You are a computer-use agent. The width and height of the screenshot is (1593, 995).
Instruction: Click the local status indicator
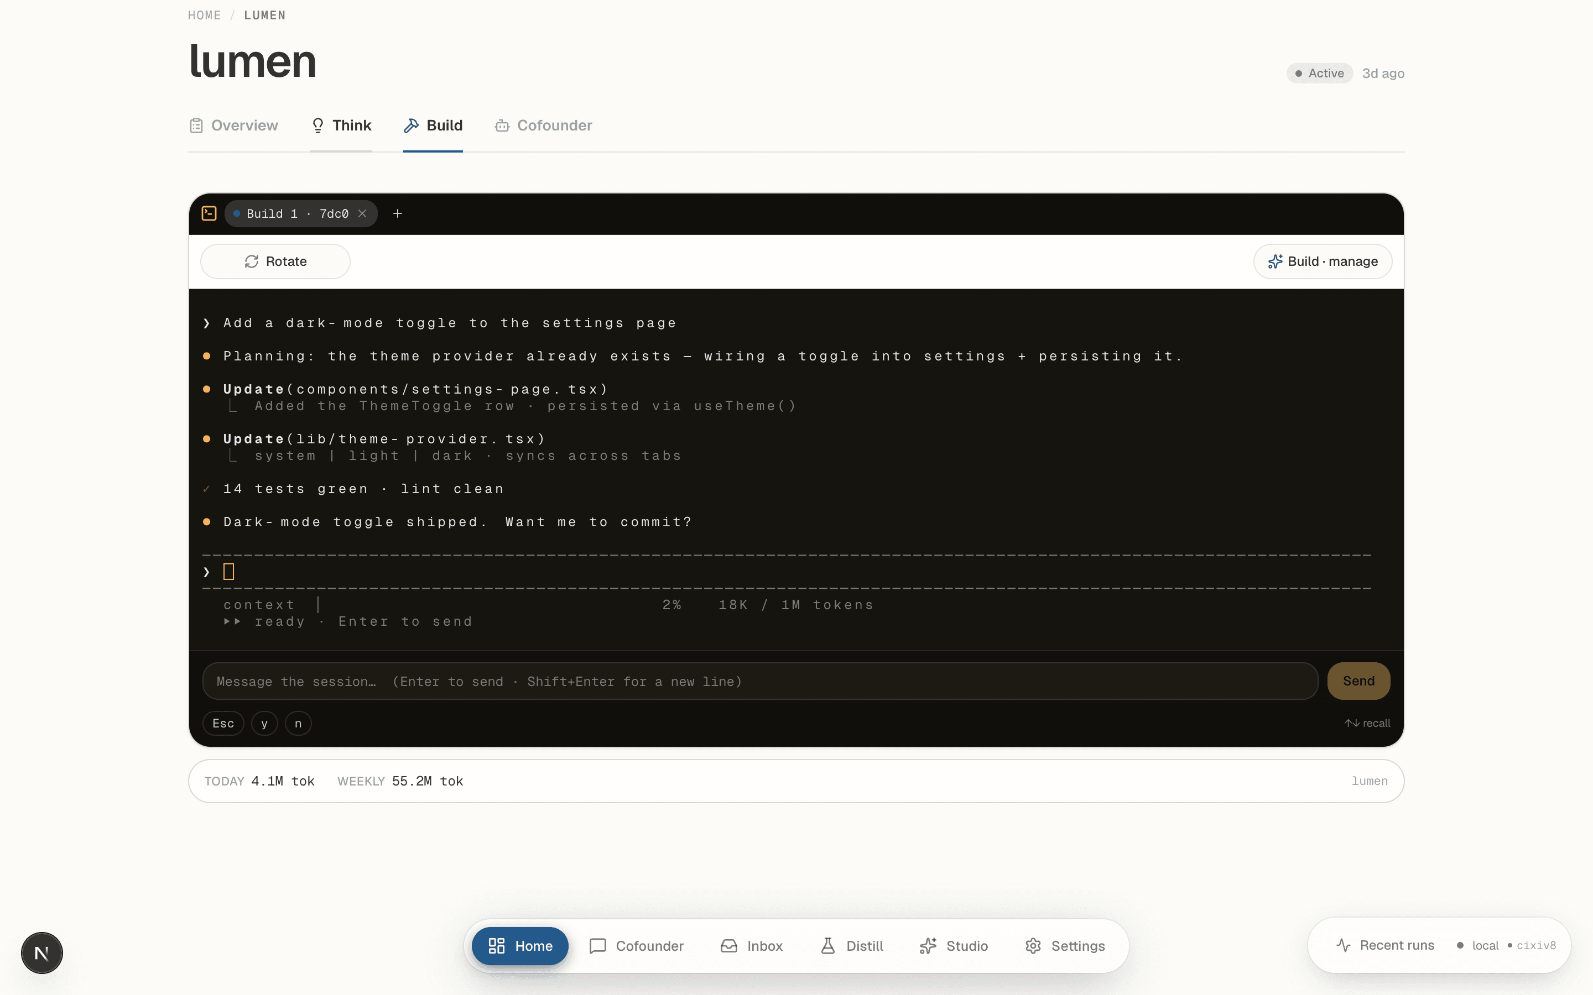coord(1478,945)
